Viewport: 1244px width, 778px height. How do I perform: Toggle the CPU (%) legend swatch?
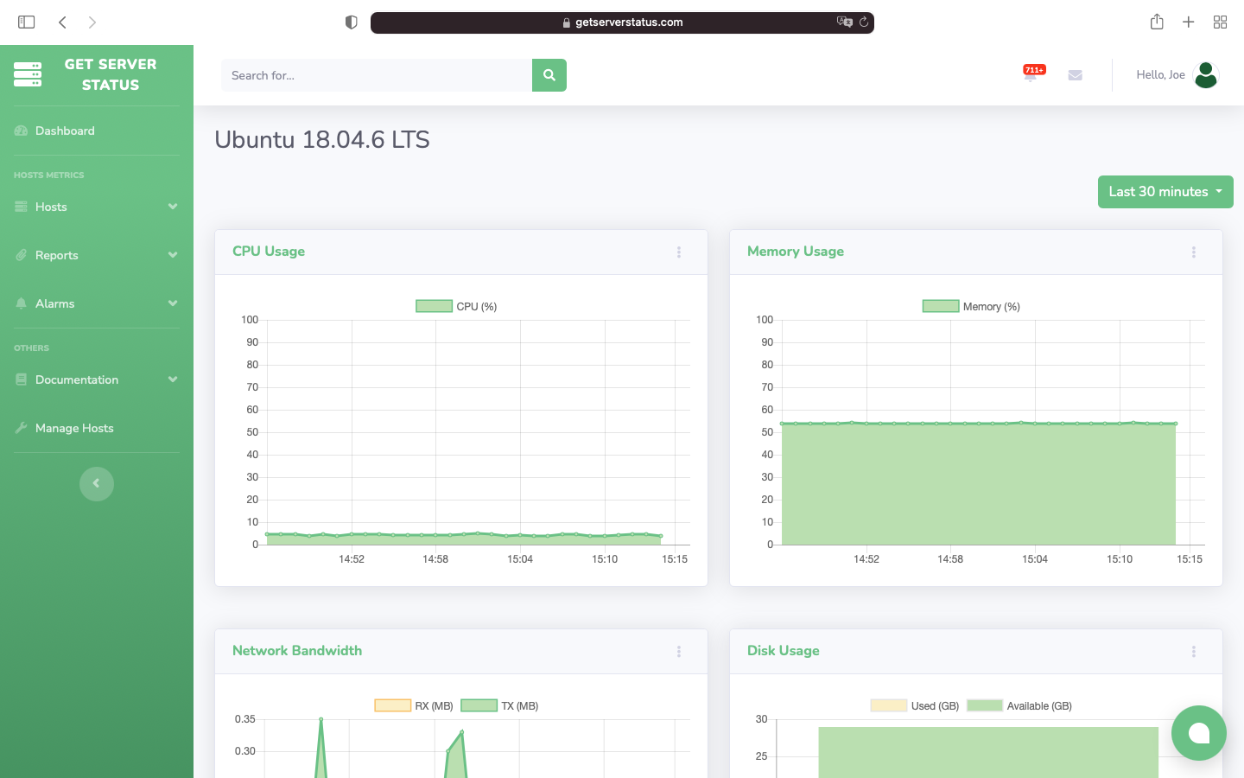click(435, 306)
